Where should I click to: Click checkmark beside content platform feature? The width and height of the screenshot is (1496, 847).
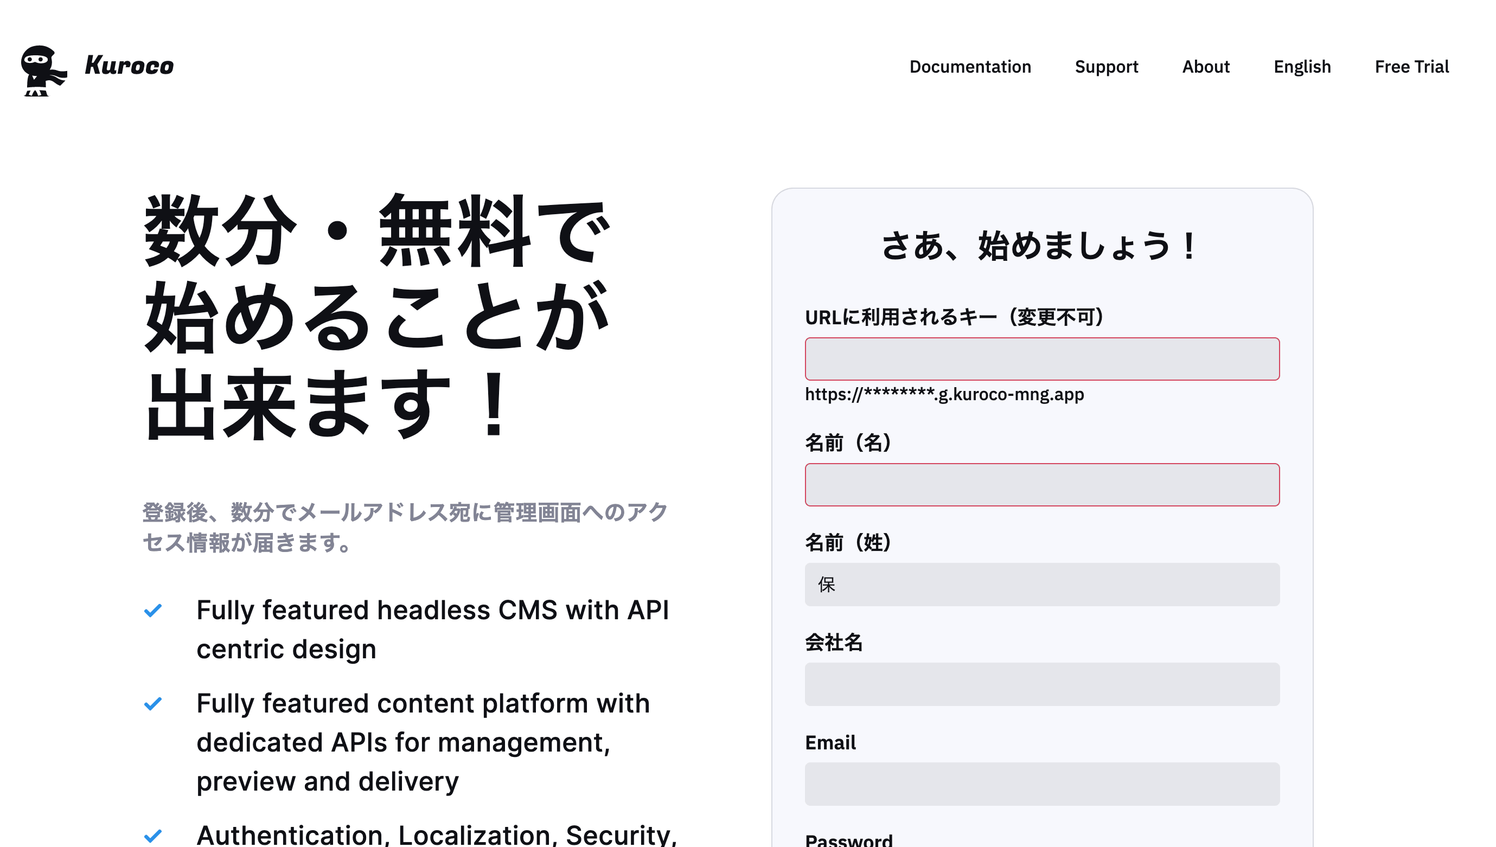point(153,704)
